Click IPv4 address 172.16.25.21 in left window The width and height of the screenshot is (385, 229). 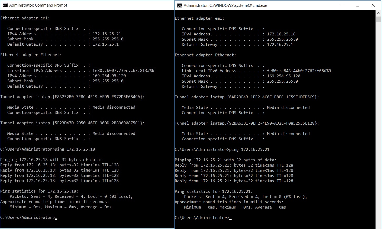(x=107, y=34)
